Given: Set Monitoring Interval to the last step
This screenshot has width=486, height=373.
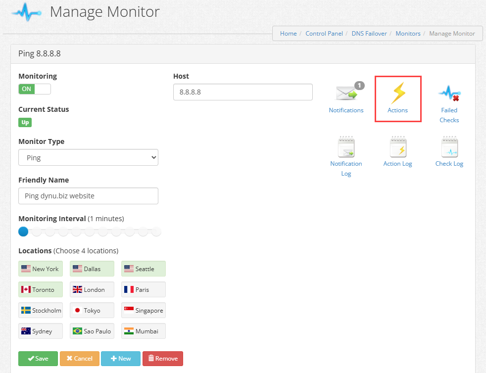Looking at the screenshot, I should (156, 232).
